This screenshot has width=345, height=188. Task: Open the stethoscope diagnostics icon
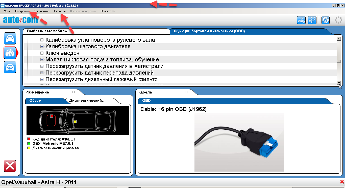tap(312, 20)
